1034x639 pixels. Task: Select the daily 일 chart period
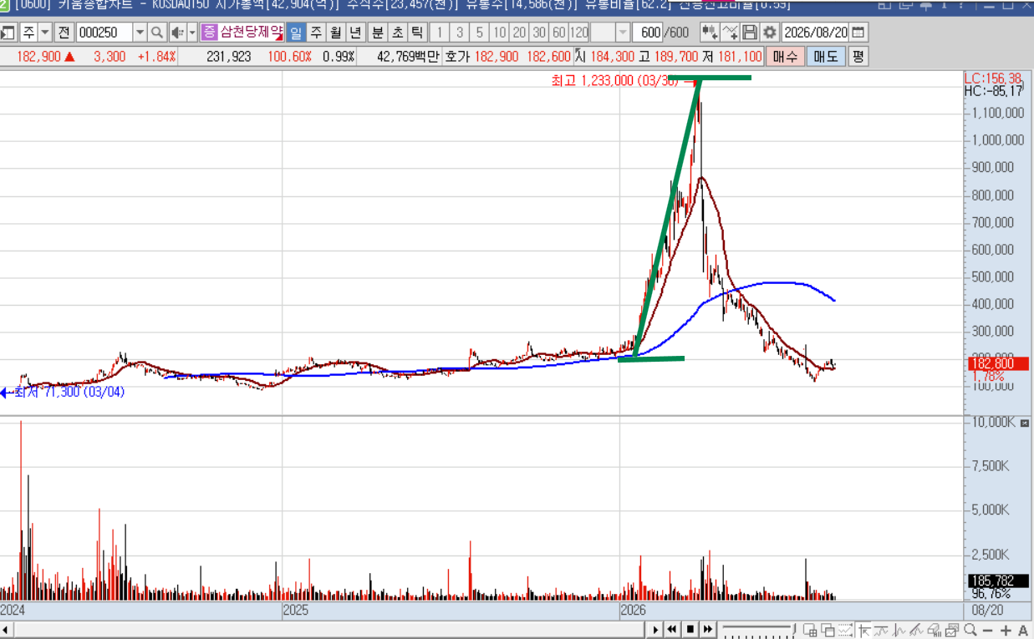coord(296,33)
